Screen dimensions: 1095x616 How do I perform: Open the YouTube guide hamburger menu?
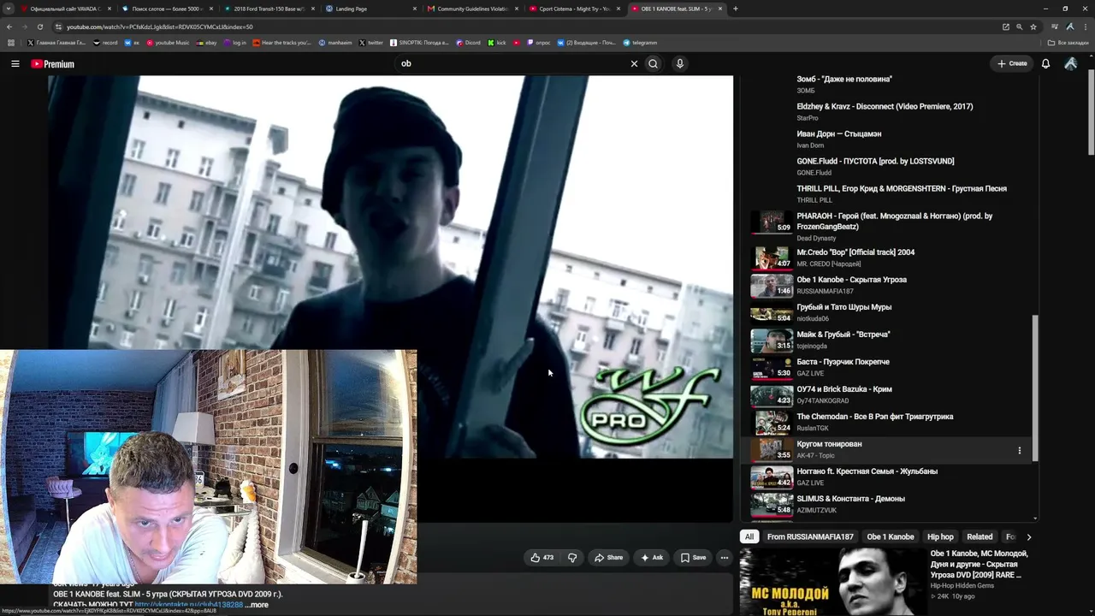(x=15, y=63)
